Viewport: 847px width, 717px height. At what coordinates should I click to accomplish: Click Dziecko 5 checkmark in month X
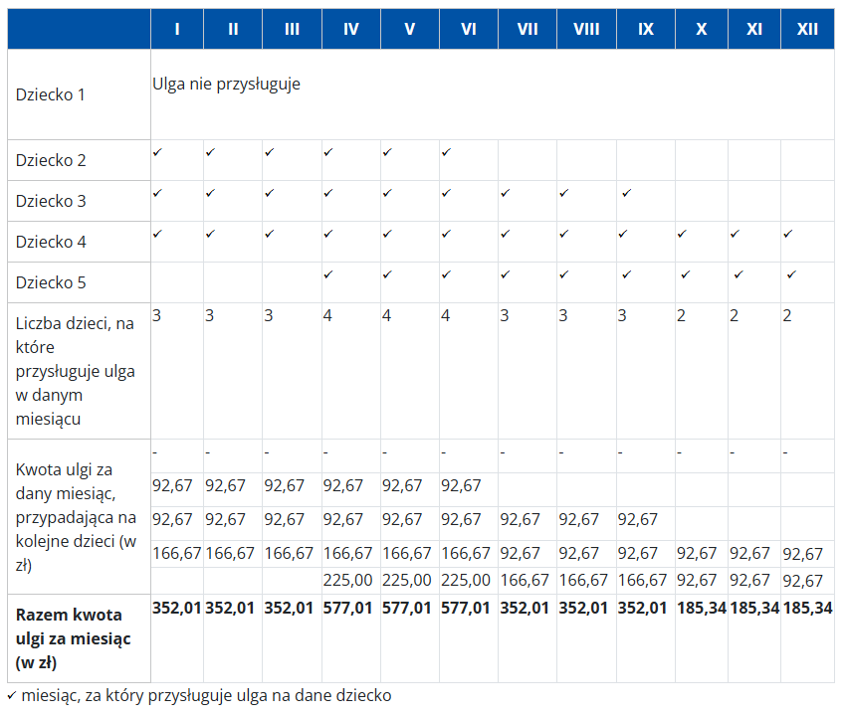click(685, 273)
